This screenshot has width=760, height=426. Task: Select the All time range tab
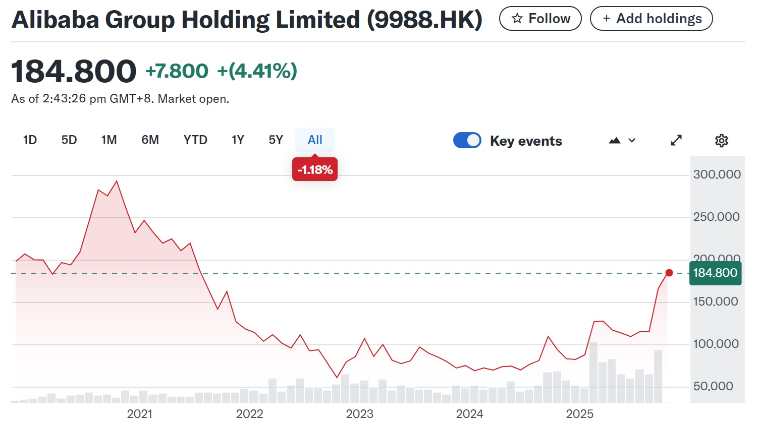(x=315, y=140)
